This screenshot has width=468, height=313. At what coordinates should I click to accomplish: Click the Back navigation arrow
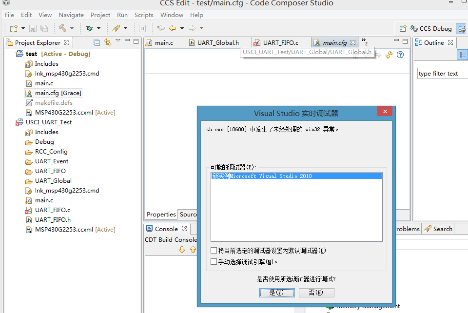pyautogui.click(x=173, y=28)
